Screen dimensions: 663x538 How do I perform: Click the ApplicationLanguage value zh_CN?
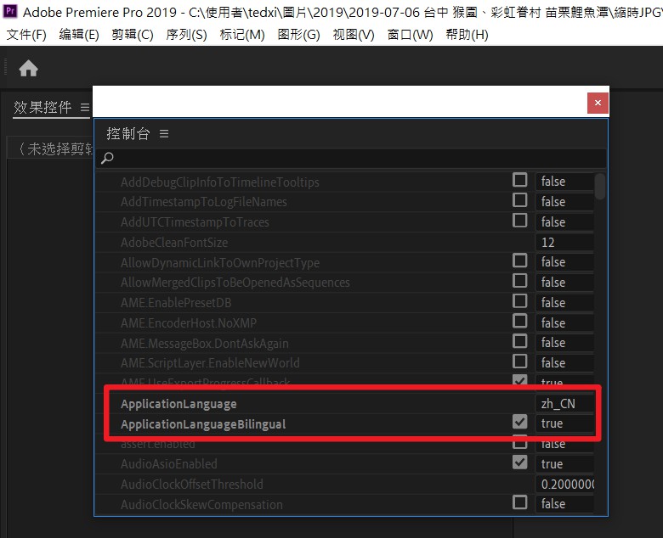[564, 404]
